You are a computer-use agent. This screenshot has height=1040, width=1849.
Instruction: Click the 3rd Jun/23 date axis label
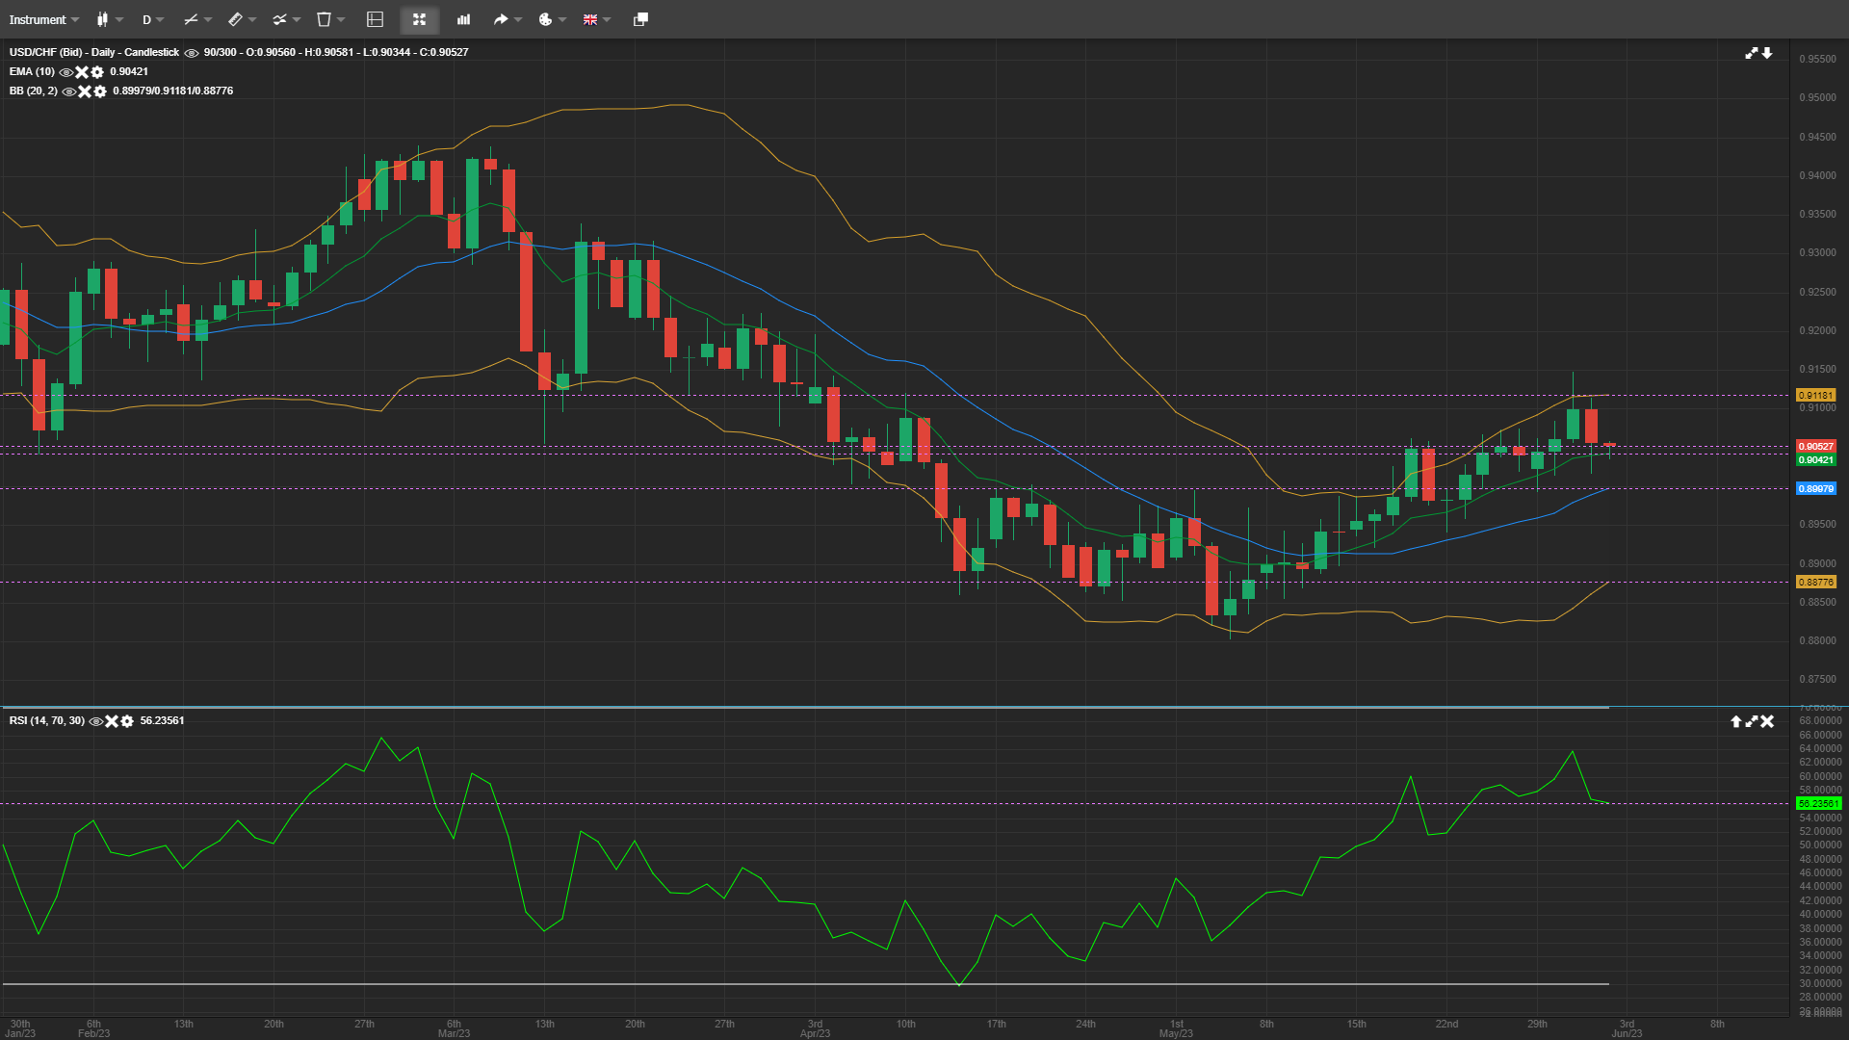pos(1627,1028)
